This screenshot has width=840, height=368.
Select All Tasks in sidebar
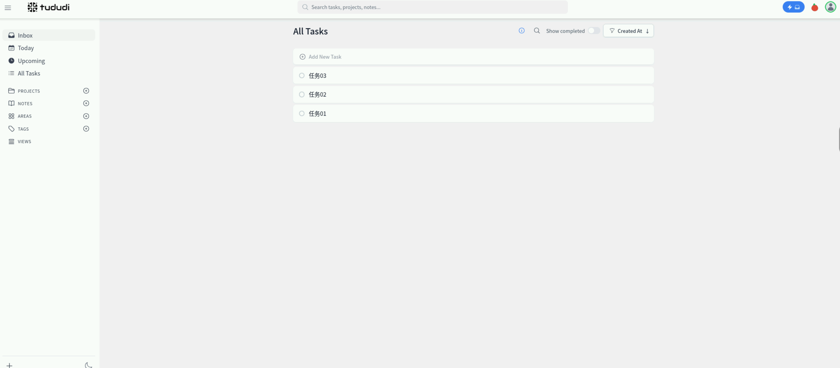(49, 73)
